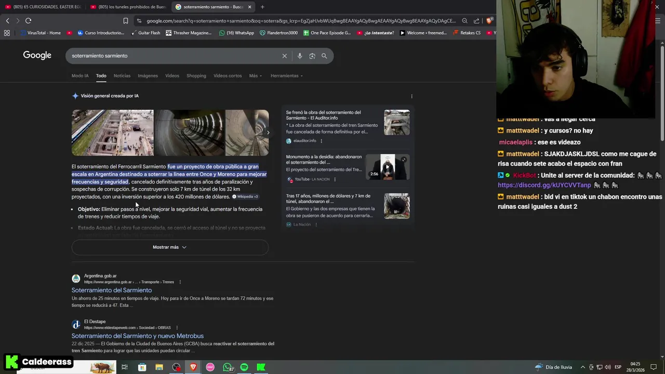Open the One Pace Episode bookmark

coord(327,33)
